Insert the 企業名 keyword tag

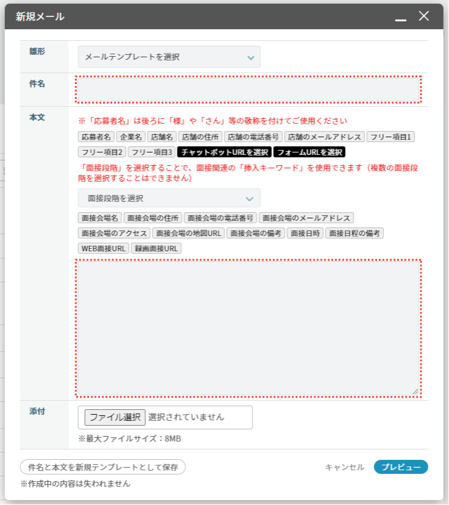point(131,137)
